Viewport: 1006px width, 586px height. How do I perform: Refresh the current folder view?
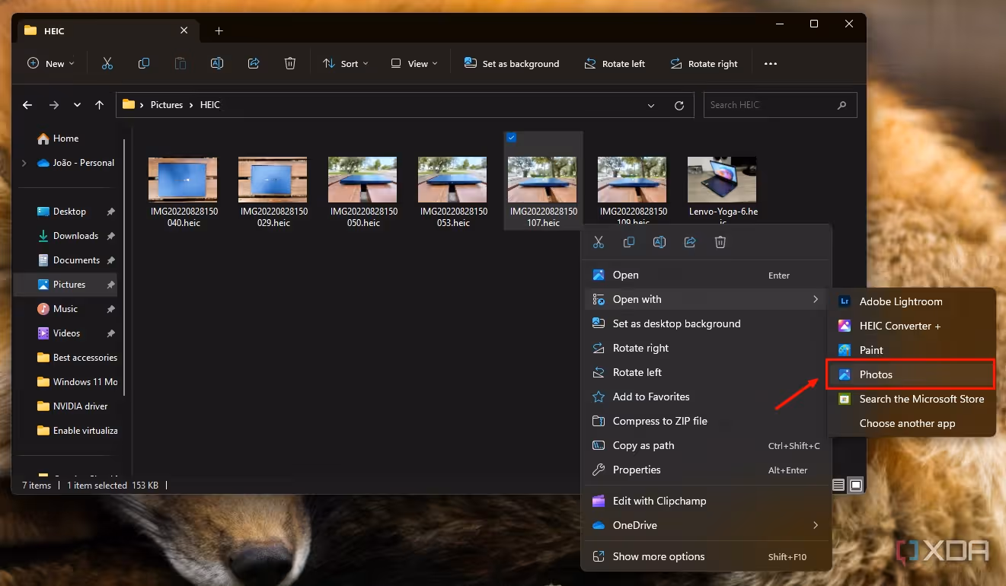pyautogui.click(x=679, y=105)
